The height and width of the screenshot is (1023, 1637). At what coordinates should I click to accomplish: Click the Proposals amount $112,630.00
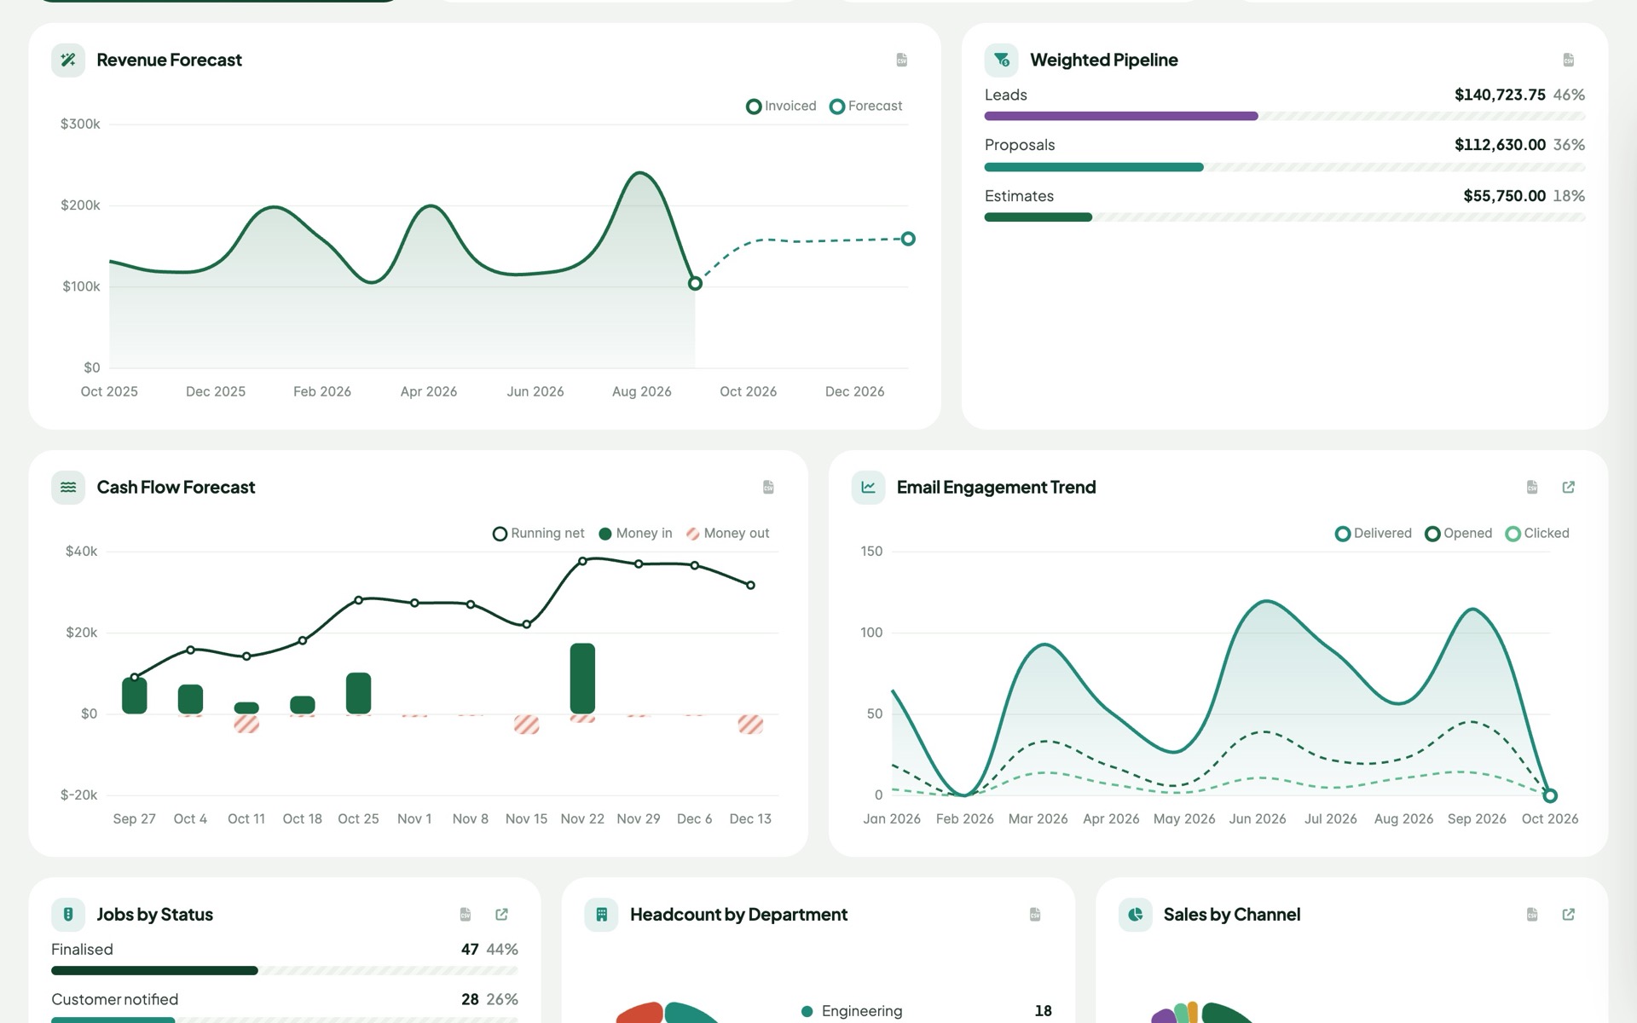[1500, 145]
